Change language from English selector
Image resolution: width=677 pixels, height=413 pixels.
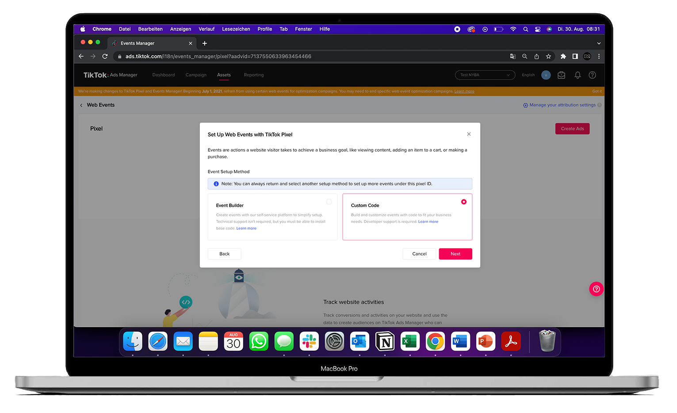pos(528,75)
